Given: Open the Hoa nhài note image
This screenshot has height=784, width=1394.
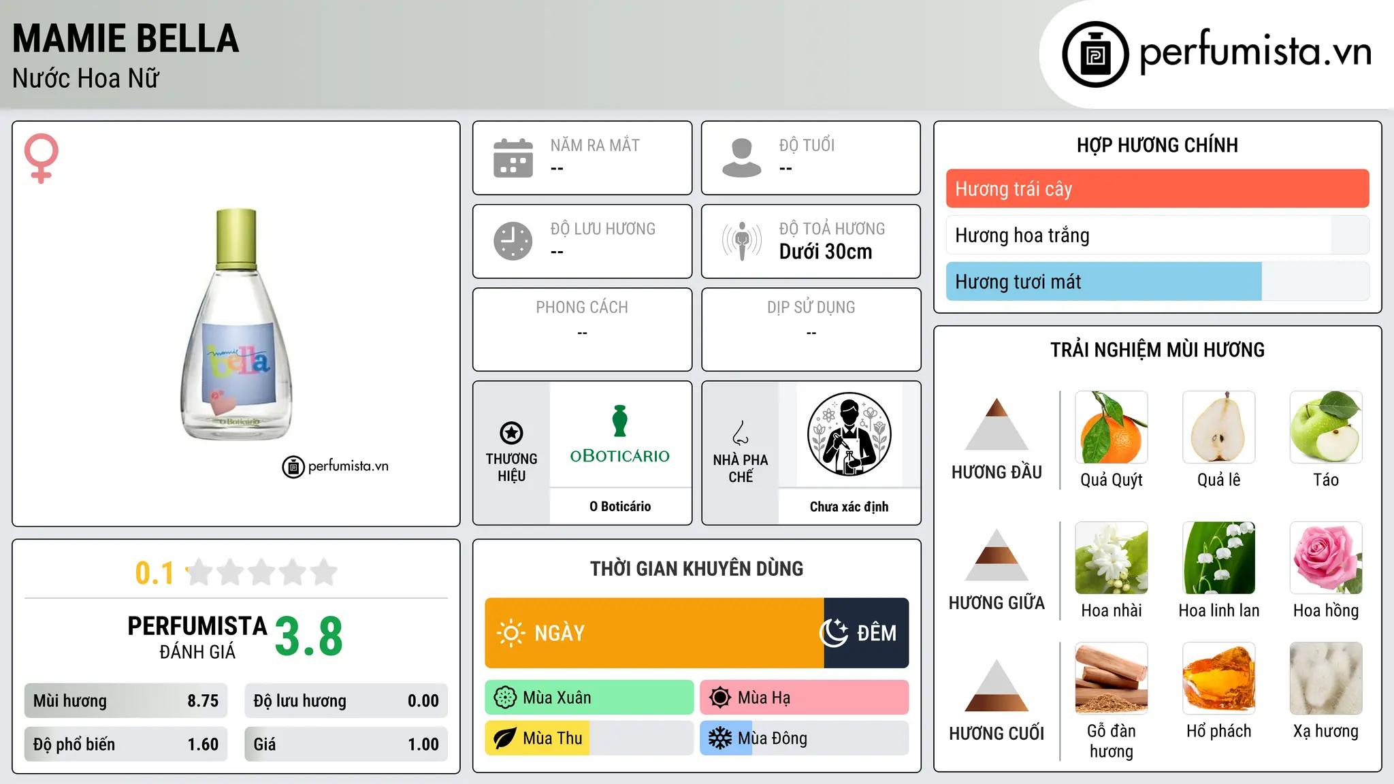Looking at the screenshot, I should [1112, 558].
